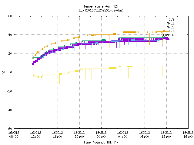Click the yellow SCANNER legend line sample
194x145 pixels.
(180, 35)
